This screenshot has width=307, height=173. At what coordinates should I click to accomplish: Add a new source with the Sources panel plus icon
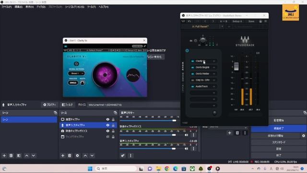63,156
